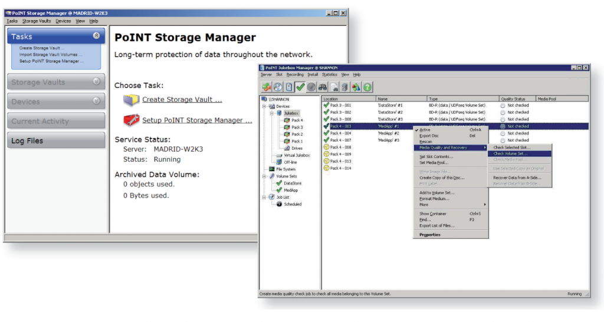604x322 pixels.
Task: Collapse the Tasks panel chevron
Action: click(x=96, y=36)
